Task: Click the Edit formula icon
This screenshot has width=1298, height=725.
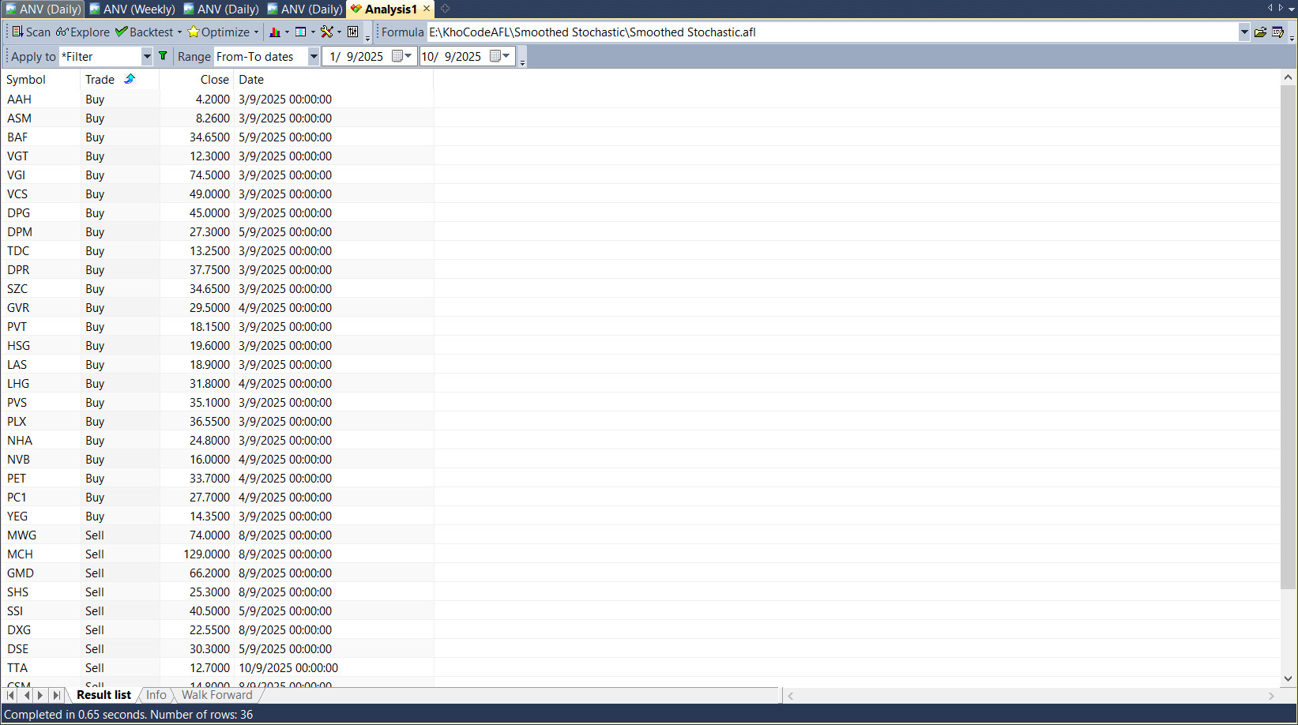Action: (1277, 32)
